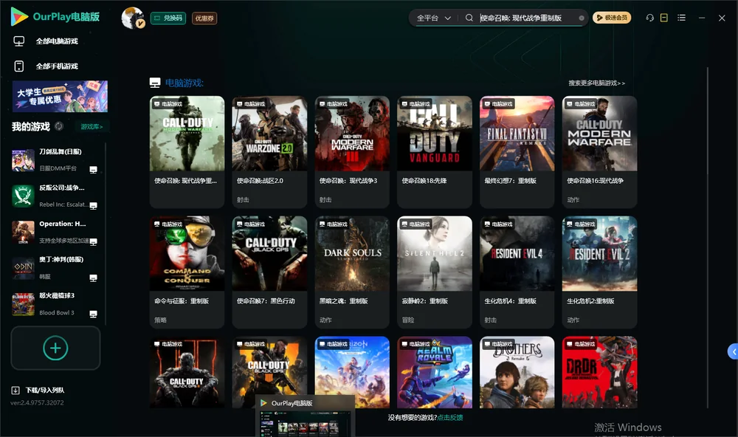The image size is (738, 437).
Task: Open the 最终幻想7: 重制版 game card
Action: (517, 151)
